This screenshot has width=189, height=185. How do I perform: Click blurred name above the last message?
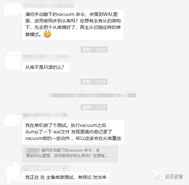click(46, 168)
